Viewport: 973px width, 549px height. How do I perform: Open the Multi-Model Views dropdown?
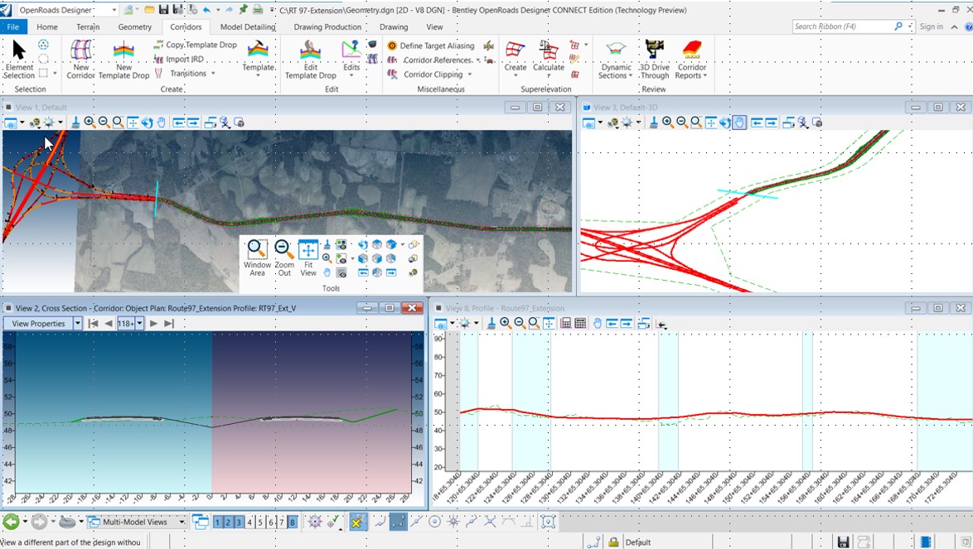tap(182, 522)
